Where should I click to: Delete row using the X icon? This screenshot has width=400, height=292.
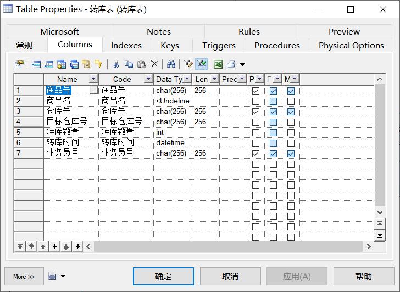pyautogui.click(x=154, y=64)
